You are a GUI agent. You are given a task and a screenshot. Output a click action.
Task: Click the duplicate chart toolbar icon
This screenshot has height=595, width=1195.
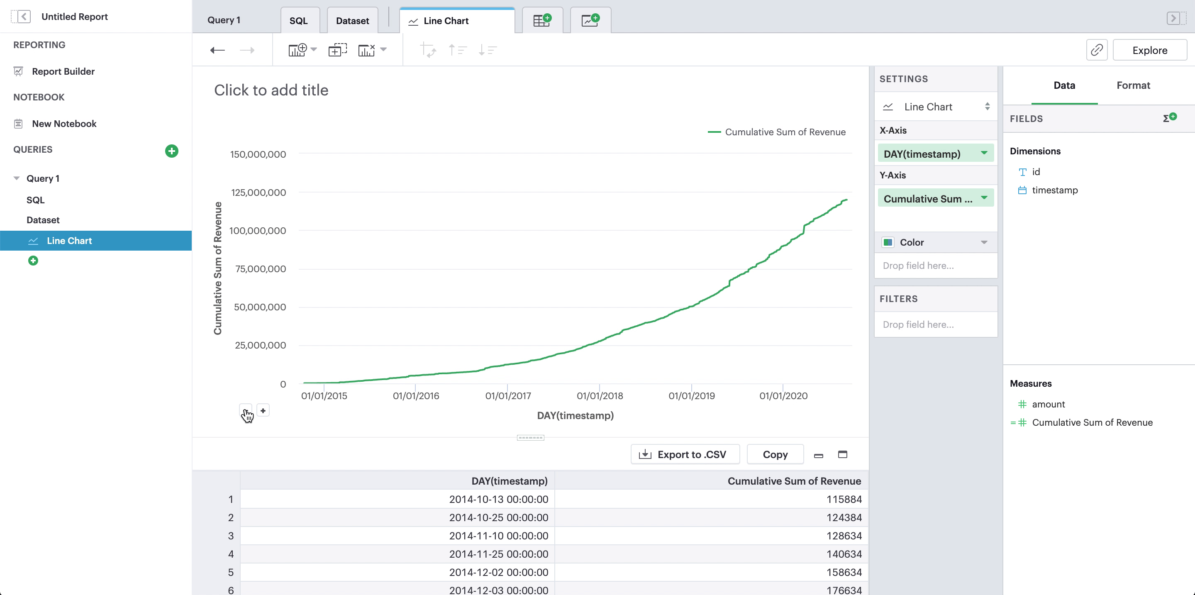tap(337, 50)
